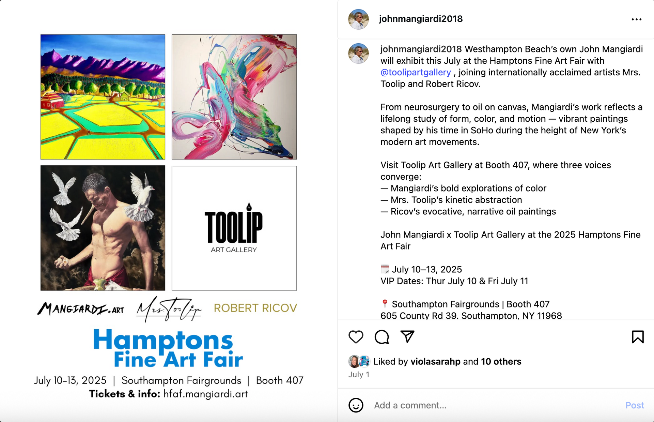
Task: Open emoji picker smiley icon
Action: (356, 405)
